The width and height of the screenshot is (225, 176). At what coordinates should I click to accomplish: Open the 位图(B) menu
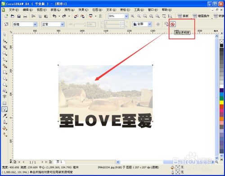[97, 10]
